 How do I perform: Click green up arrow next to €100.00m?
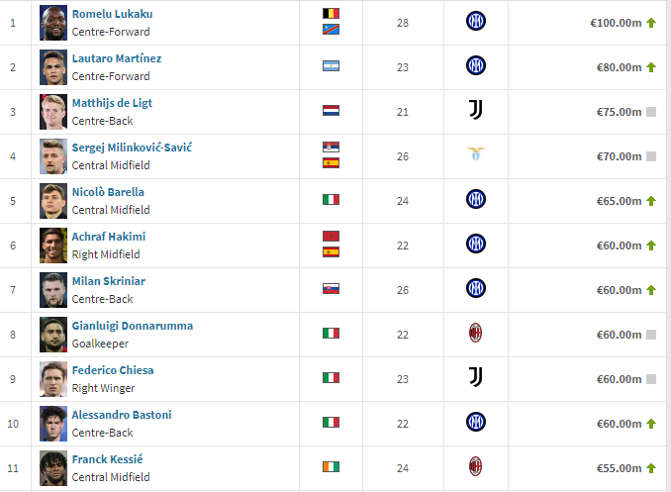tap(651, 23)
